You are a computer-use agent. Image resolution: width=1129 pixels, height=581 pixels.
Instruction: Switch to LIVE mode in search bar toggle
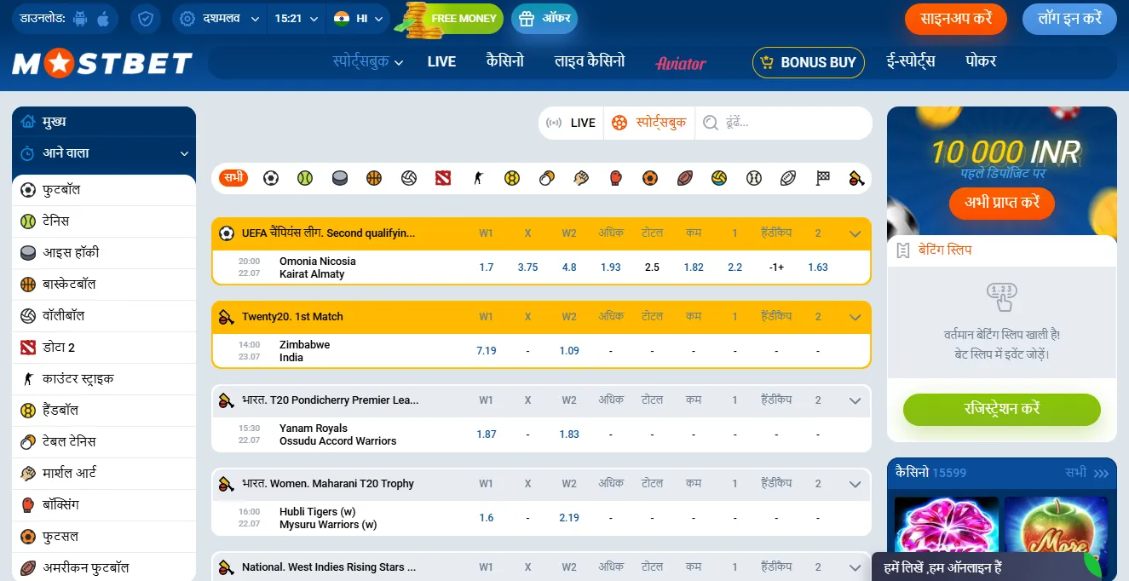pos(572,123)
